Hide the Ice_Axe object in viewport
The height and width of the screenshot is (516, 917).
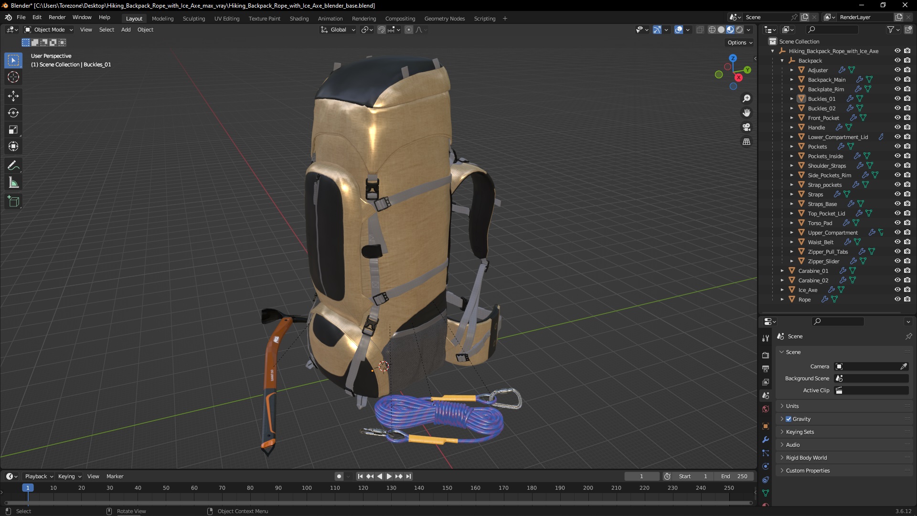point(897,290)
